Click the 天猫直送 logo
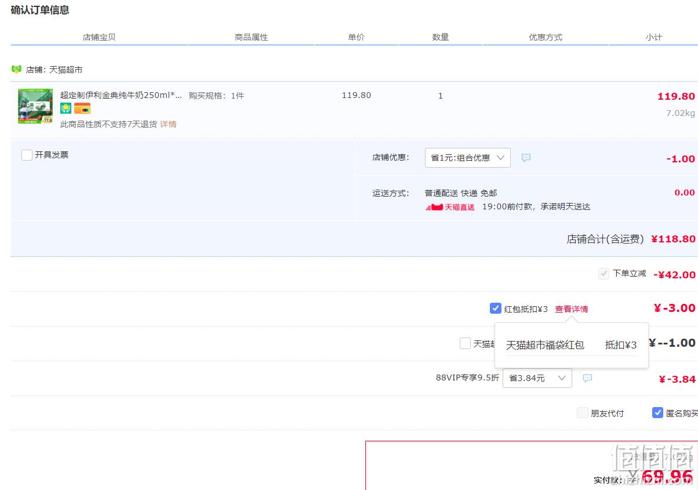 click(450, 207)
